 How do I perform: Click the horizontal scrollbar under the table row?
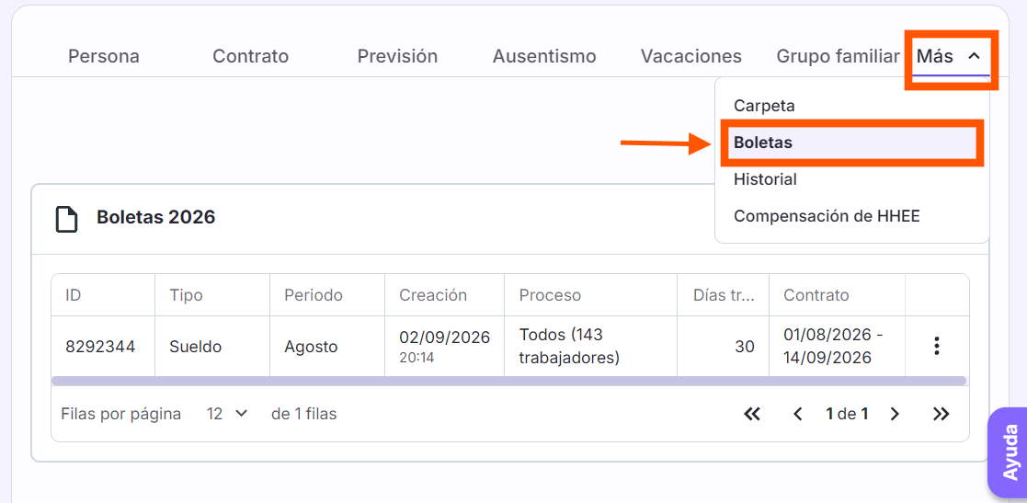509,381
